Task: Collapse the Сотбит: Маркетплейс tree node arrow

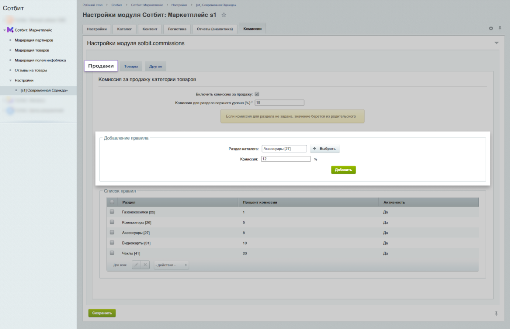Action: coord(4,30)
